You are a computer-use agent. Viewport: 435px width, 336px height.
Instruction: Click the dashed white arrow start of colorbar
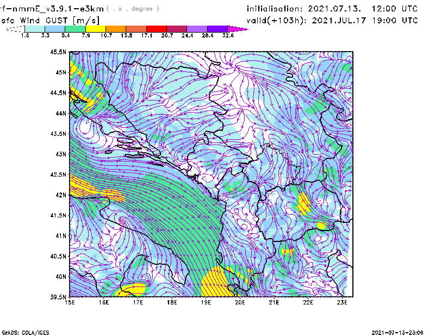click(x=15, y=29)
